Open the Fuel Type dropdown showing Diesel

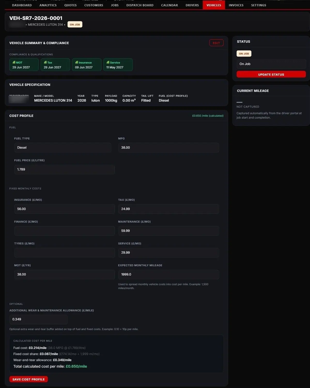[63, 147]
